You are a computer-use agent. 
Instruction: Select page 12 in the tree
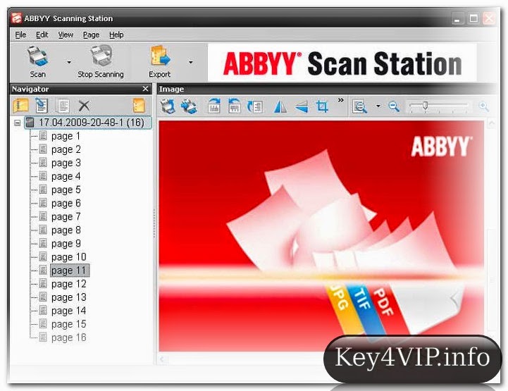pos(68,284)
